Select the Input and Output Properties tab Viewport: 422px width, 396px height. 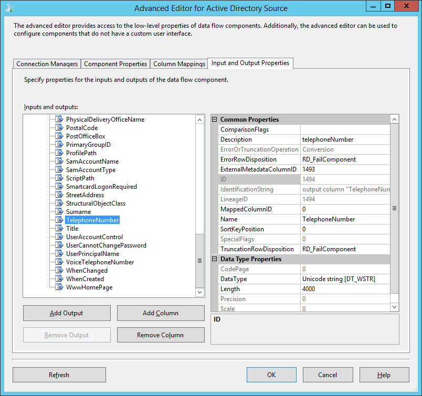click(250, 63)
